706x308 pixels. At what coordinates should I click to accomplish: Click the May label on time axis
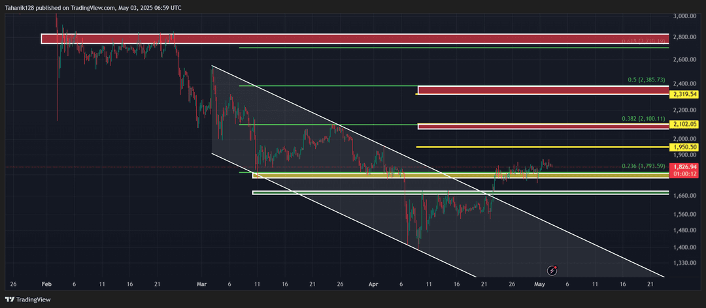pyautogui.click(x=541, y=284)
